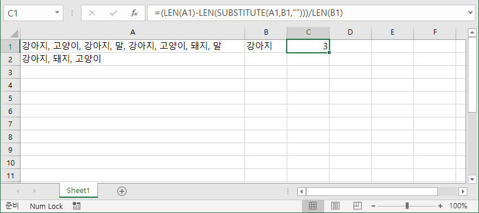Image resolution: width=479 pixels, height=213 pixels.
Task: Click the vertical scrollbar up arrow
Action: 472,33
